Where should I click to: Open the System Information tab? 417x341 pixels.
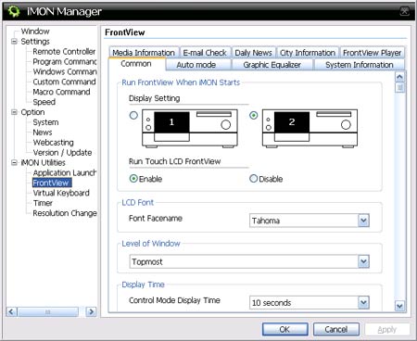click(360, 65)
